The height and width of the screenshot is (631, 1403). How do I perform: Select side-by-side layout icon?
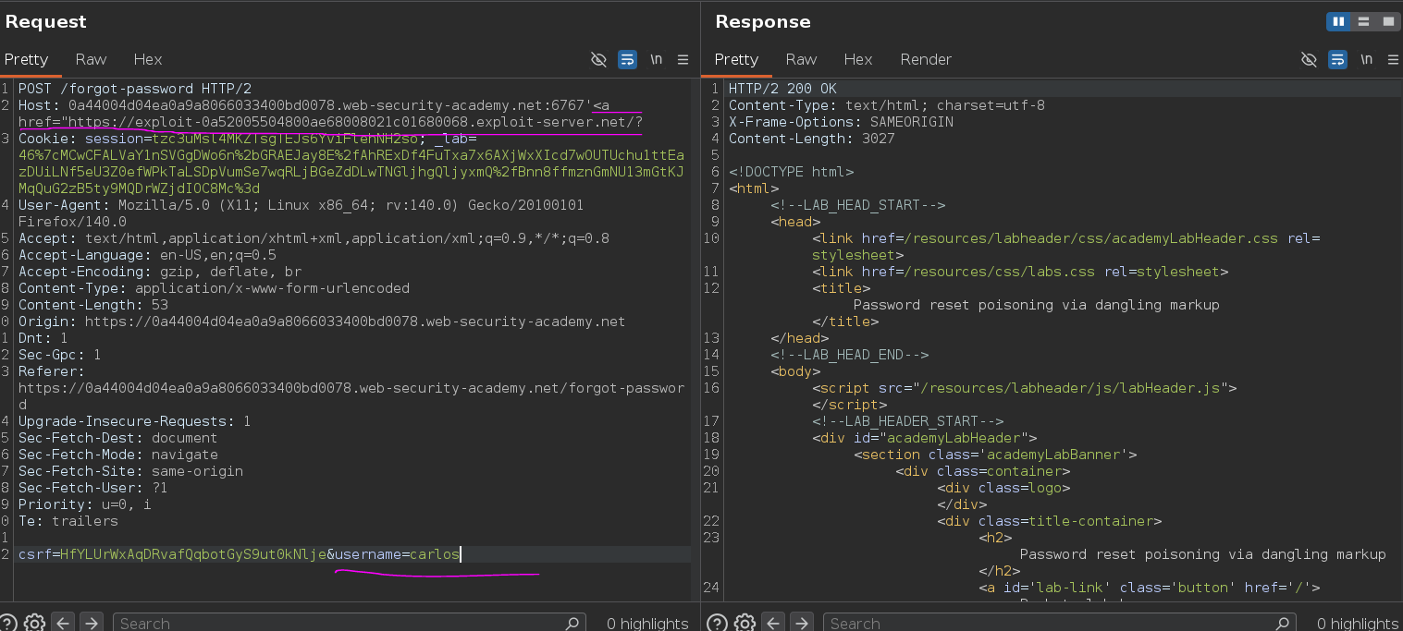tap(1338, 21)
